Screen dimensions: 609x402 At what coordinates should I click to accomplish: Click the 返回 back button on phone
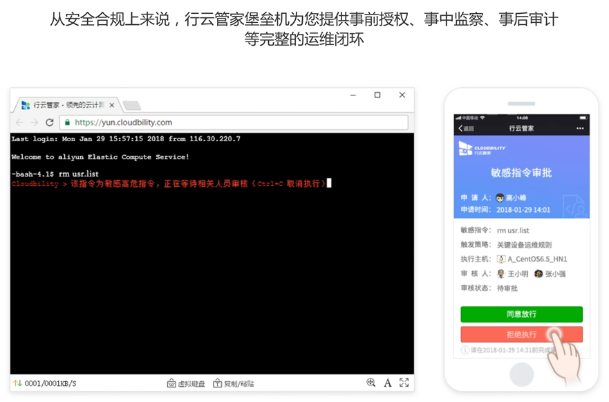click(466, 128)
